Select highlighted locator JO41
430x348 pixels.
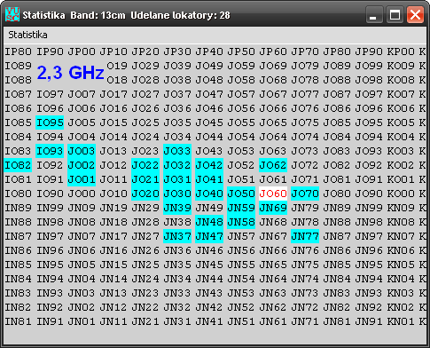(209, 179)
